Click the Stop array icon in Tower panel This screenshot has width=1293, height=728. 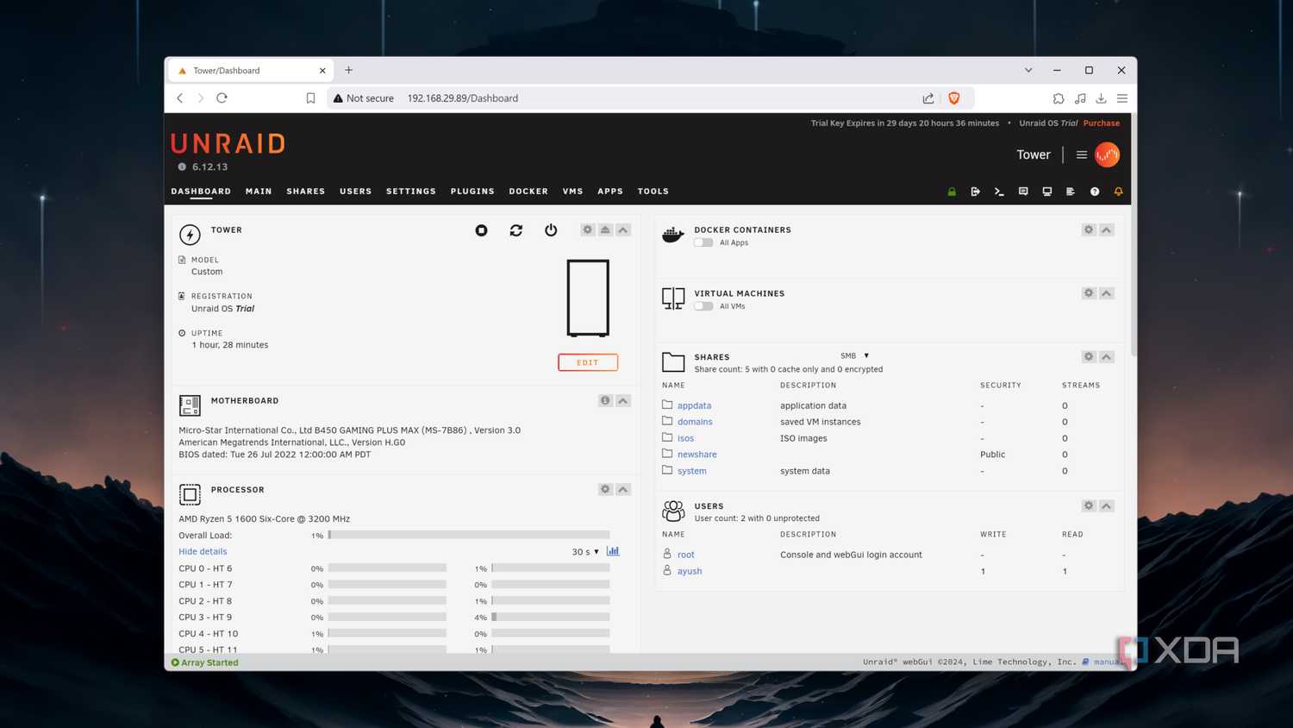click(x=481, y=230)
